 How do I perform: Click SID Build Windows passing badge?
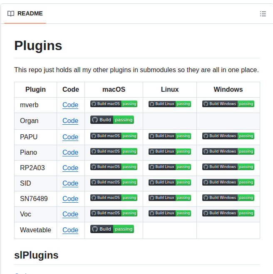coord(228,182)
